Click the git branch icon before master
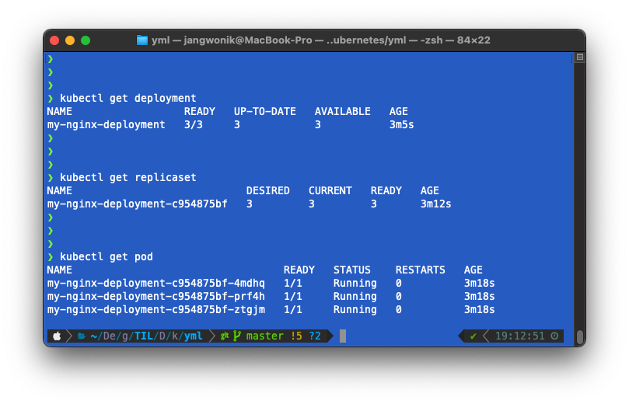Viewport: 629px width, 404px height. click(237, 336)
